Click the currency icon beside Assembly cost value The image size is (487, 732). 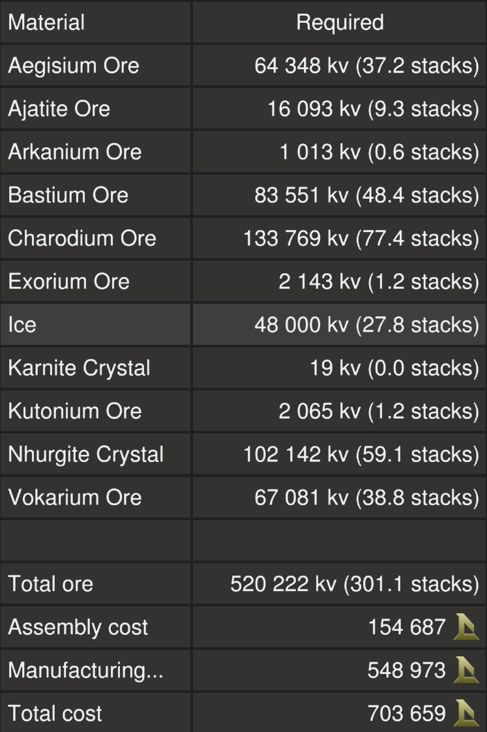coord(467,628)
